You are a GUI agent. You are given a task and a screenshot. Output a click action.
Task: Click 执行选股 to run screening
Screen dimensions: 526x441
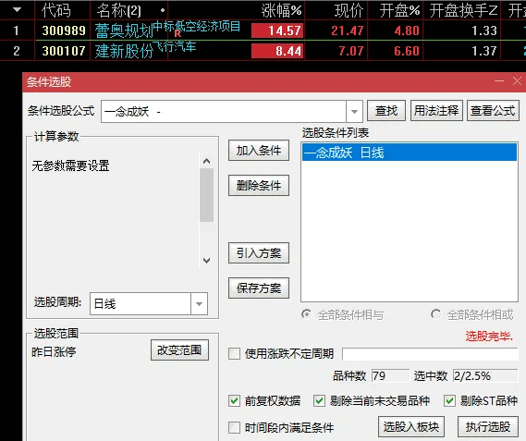coord(488,426)
